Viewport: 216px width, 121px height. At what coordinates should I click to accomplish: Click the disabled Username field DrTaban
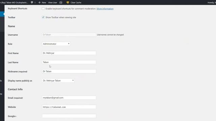69,35
